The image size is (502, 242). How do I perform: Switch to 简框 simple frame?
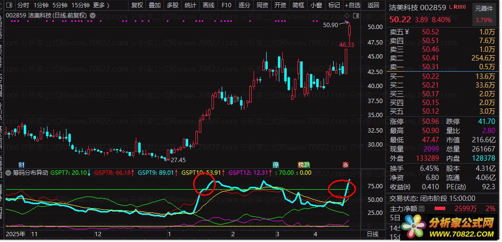(298, 5)
